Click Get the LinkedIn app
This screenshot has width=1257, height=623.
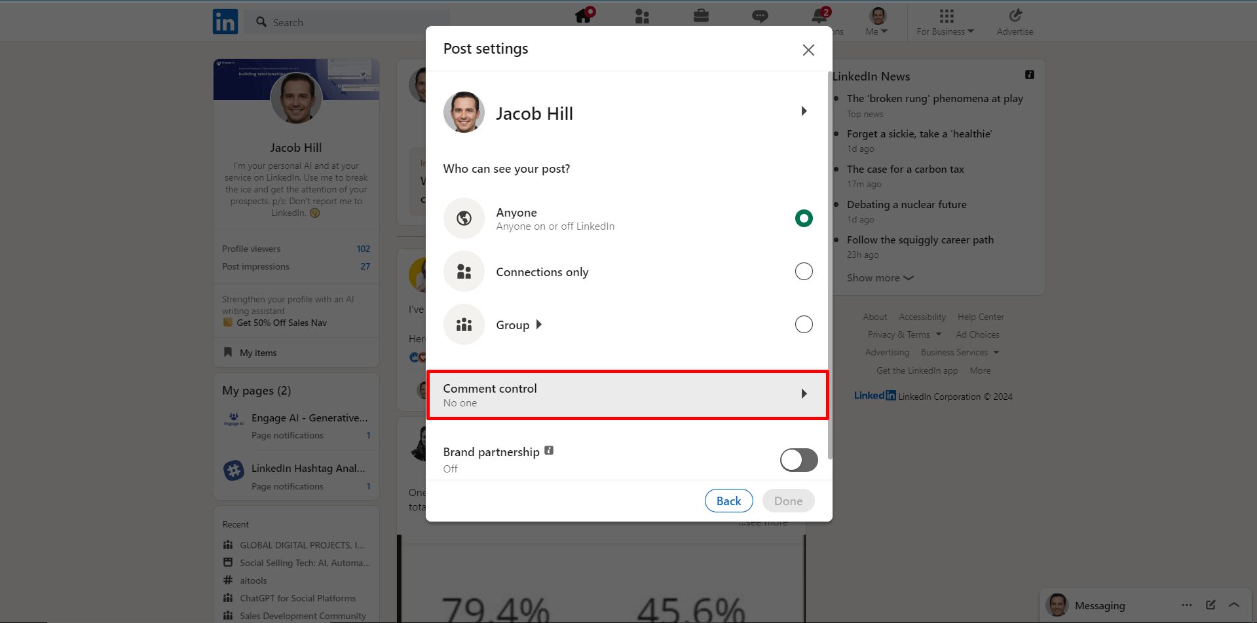point(917,370)
